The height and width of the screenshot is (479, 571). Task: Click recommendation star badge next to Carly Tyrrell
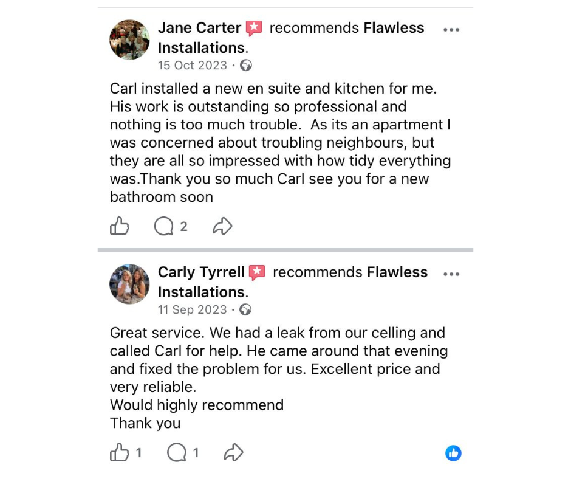[x=258, y=272]
